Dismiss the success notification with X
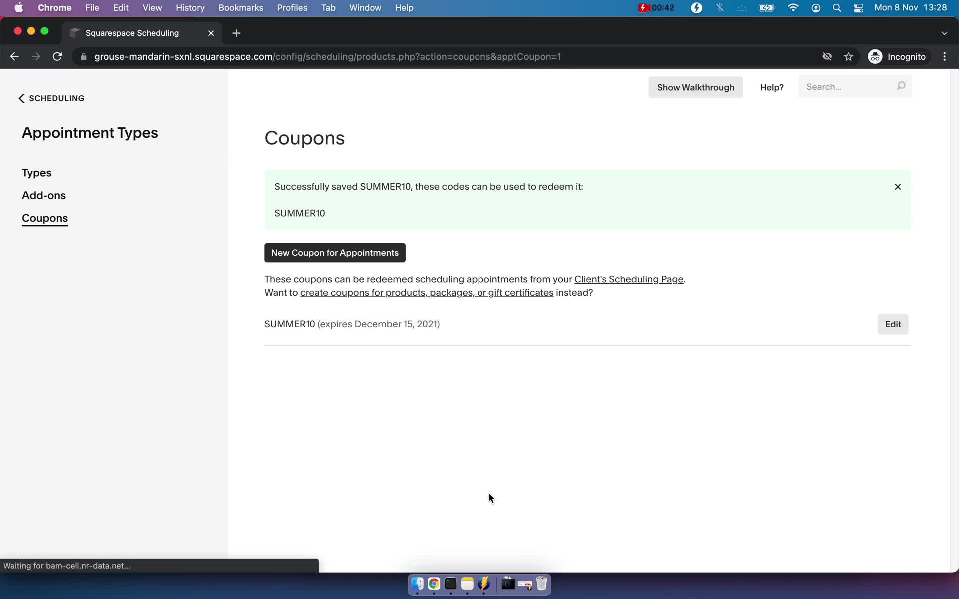The image size is (959, 599). click(x=898, y=186)
